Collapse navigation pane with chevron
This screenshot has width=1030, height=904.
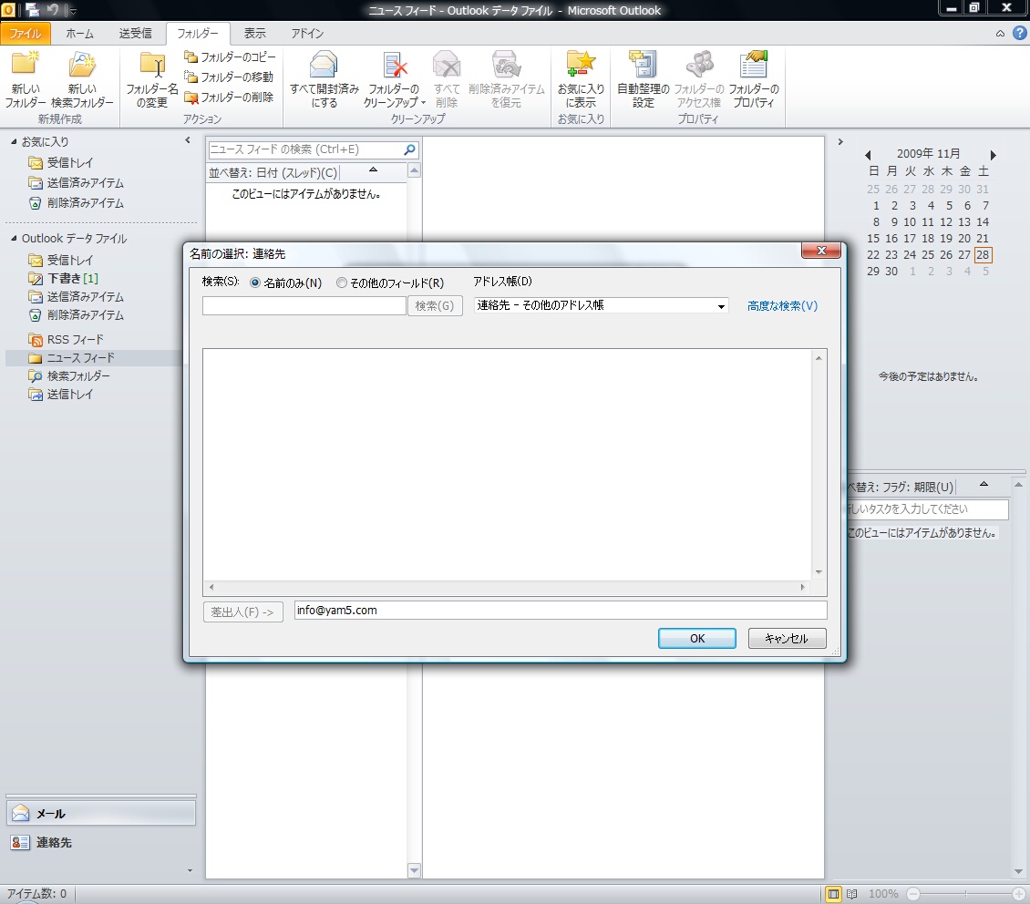pyautogui.click(x=188, y=140)
